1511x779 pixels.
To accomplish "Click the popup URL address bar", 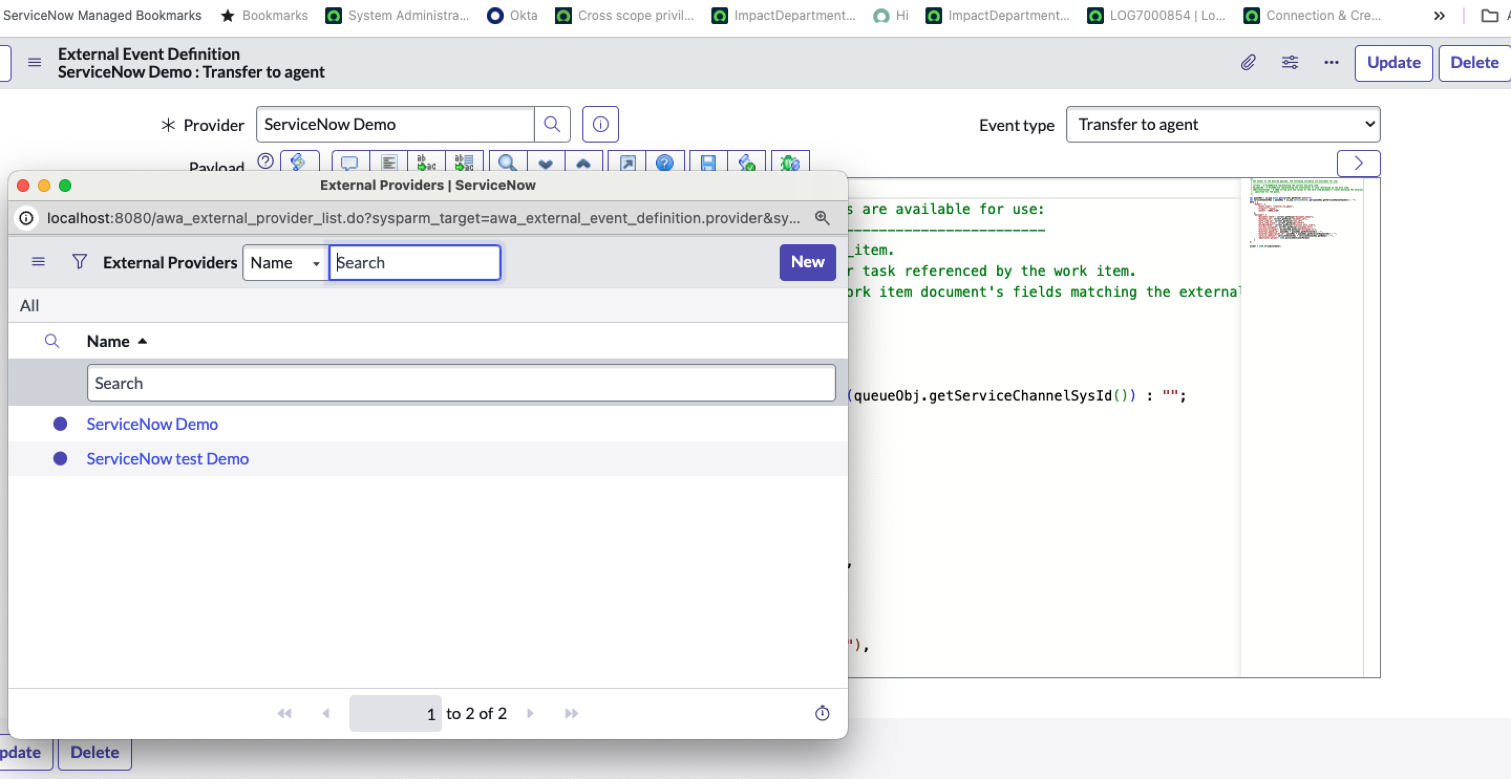I will tap(423, 218).
